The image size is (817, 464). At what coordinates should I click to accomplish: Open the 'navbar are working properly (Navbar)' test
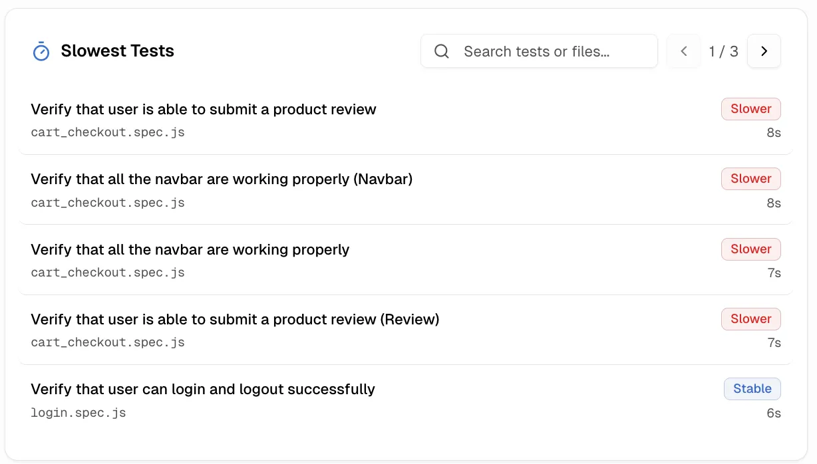pyautogui.click(x=222, y=179)
